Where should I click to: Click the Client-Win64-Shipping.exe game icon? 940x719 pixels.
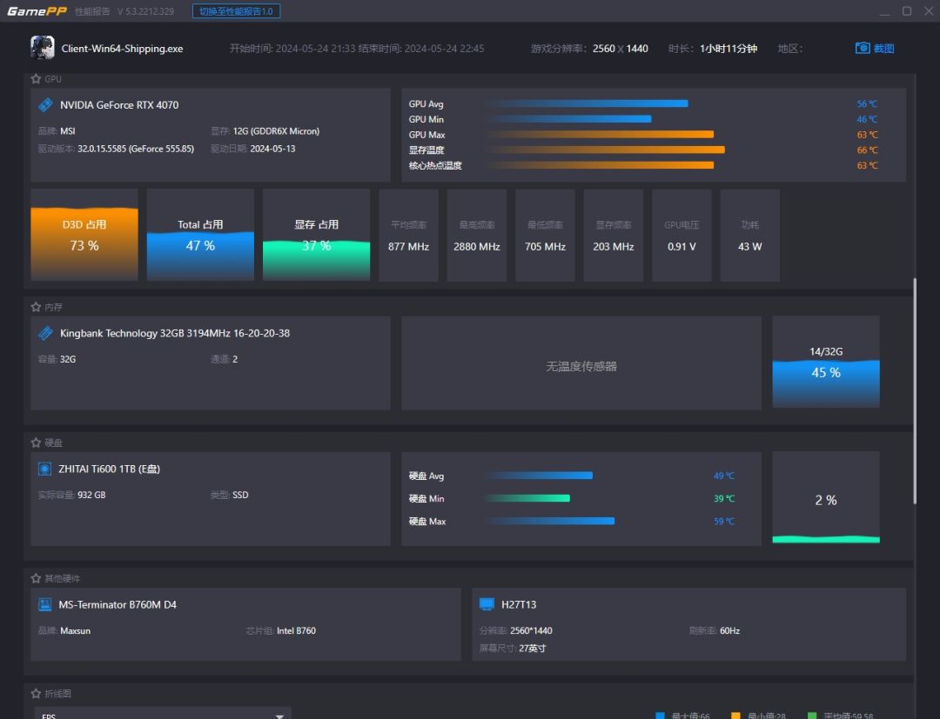[42, 48]
